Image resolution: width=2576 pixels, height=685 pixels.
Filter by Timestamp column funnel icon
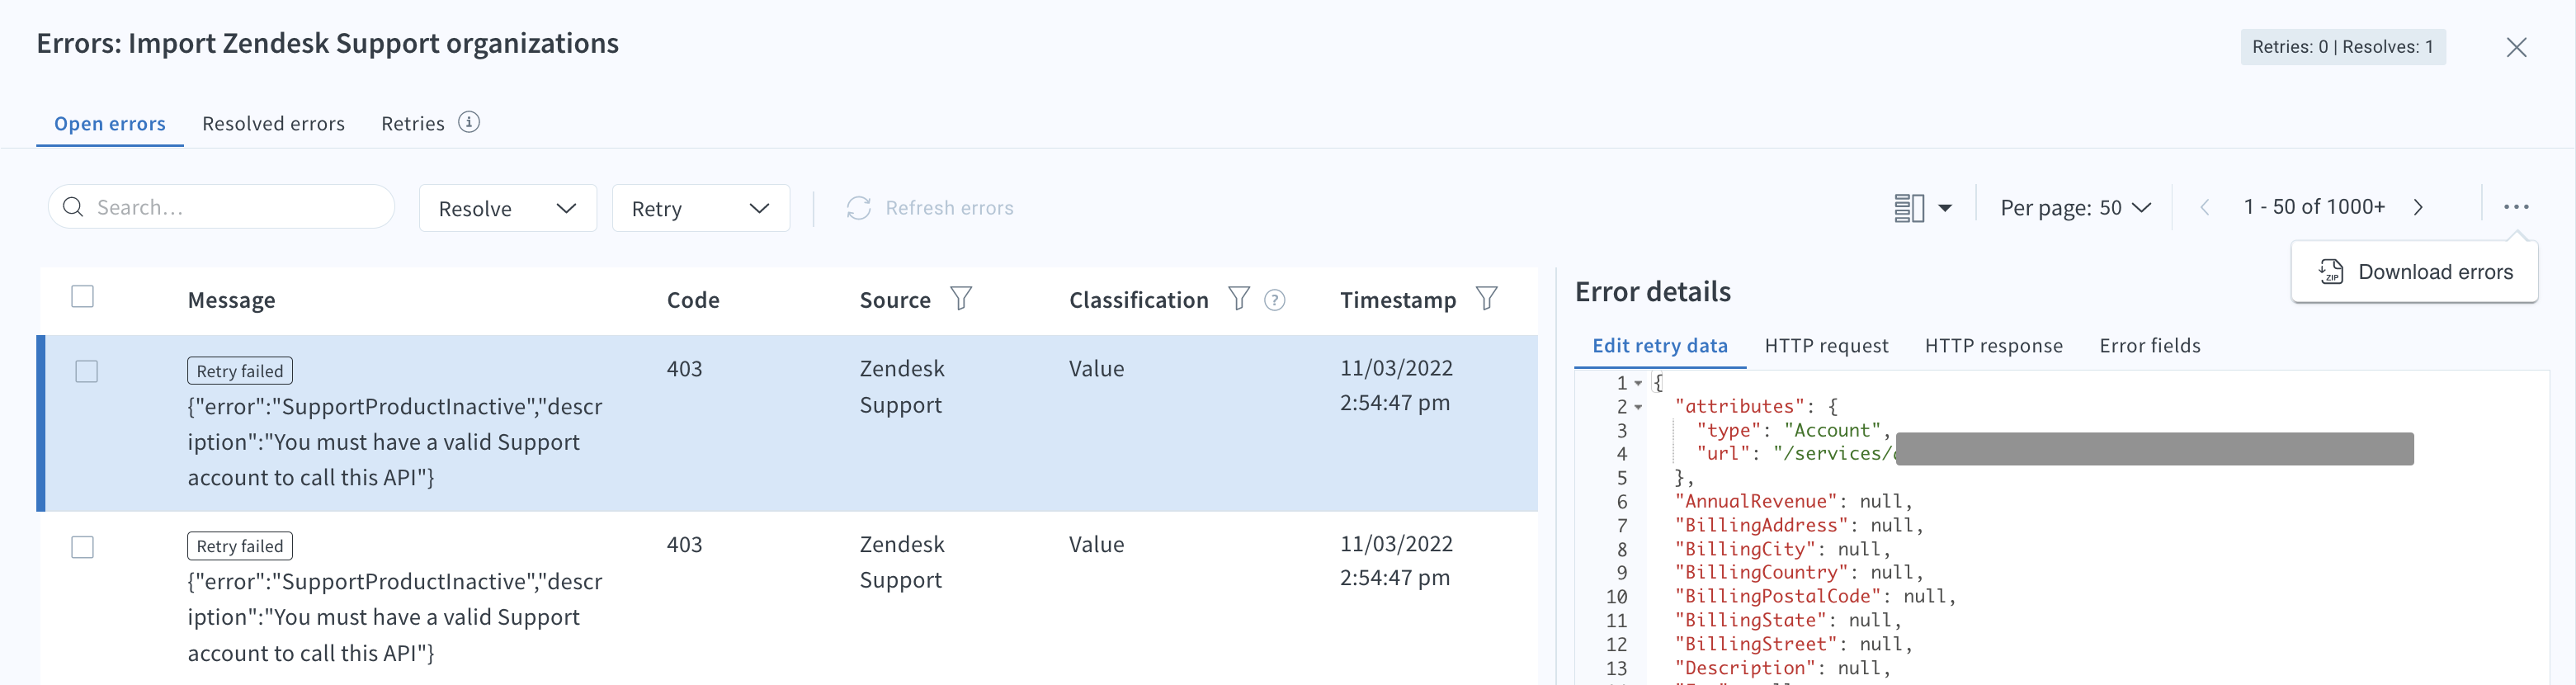(x=1487, y=299)
